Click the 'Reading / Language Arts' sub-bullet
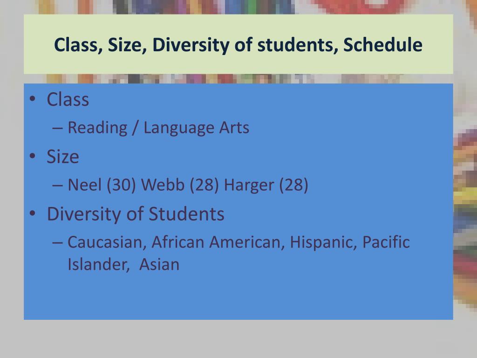Screen dimensions: 477x358 [158, 128]
